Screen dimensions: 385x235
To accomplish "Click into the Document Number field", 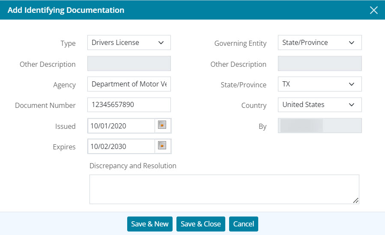I will point(129,104).
